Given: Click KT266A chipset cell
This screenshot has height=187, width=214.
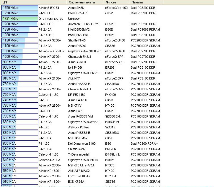Looking at the screenshot, I should [111, 176].
